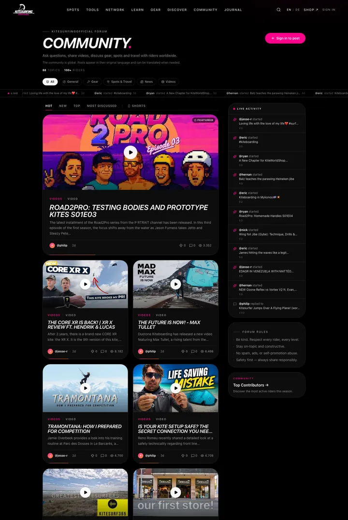Filter by Spots & Travel category
348x520 pixels.
click(119, 81)
